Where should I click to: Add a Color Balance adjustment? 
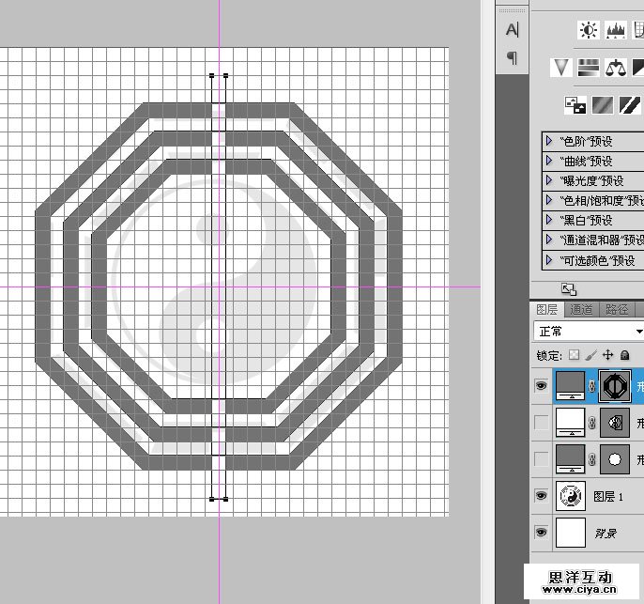[616, 67]
